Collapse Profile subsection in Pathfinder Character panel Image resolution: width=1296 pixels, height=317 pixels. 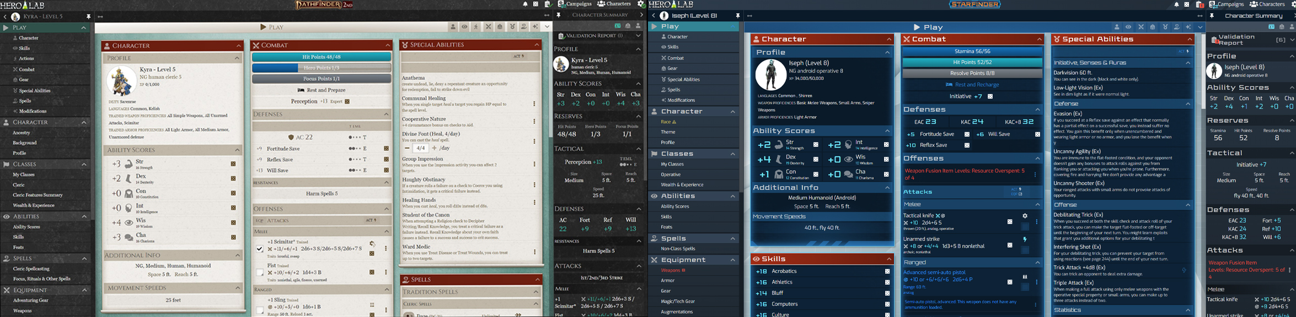coord(238,58)
